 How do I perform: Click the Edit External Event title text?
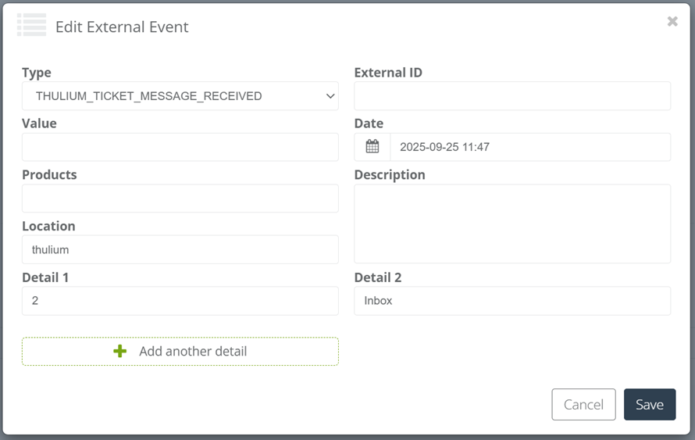[x=122, y=27]
